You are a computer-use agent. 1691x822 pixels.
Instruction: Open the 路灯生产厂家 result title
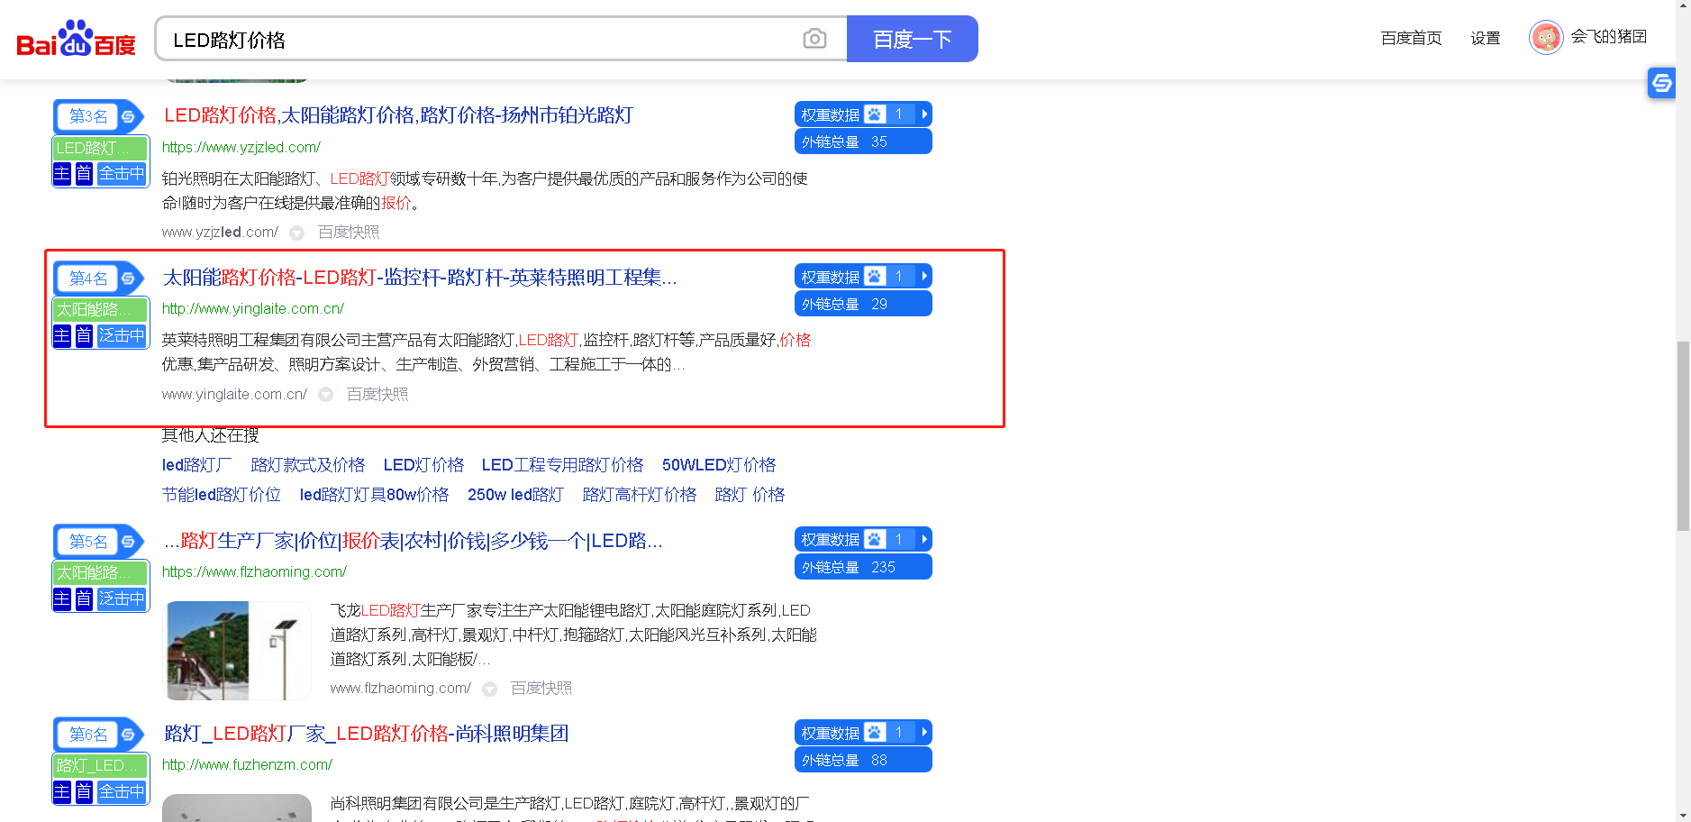[414, 541]
